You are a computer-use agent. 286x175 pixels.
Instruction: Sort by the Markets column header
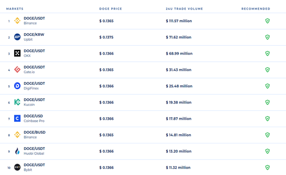pos(15,9)
